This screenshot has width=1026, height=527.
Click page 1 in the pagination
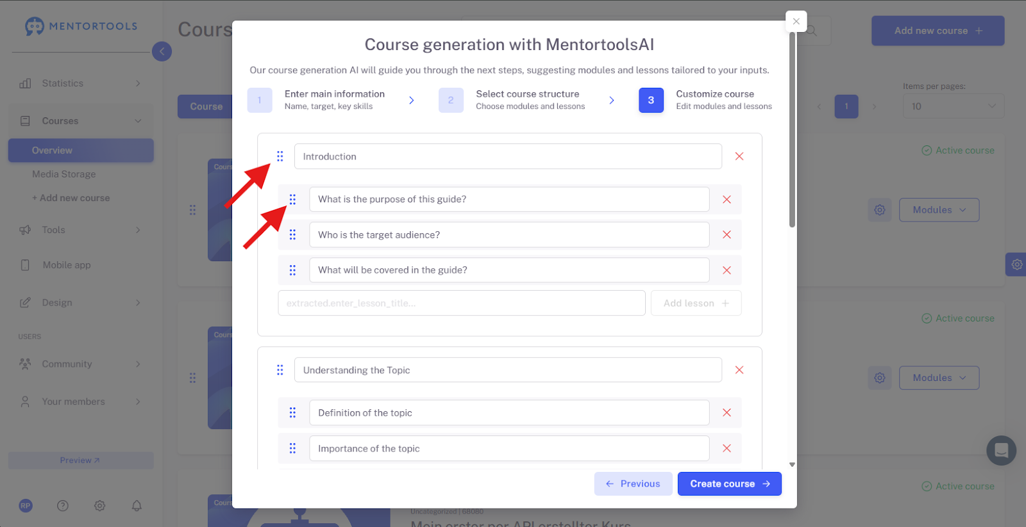(x=846, y=106)
